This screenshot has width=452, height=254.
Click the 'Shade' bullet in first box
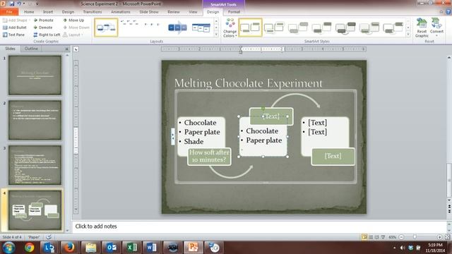click(194, 141)
